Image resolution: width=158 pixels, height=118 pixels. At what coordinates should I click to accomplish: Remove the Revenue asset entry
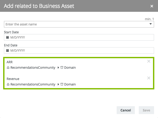pos(149,78)
